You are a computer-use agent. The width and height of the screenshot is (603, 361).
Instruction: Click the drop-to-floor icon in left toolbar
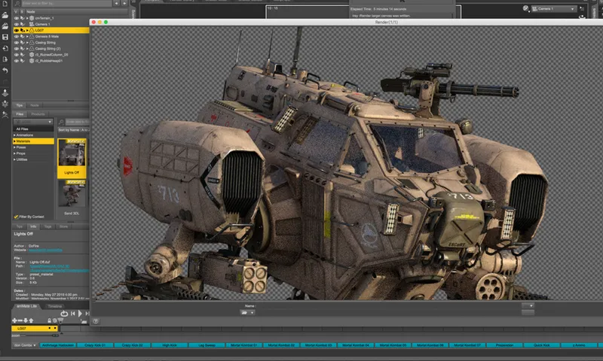5,93
